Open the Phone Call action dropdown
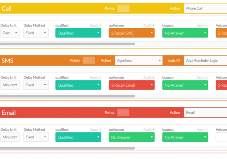The image size is (227, 159). 205,9
